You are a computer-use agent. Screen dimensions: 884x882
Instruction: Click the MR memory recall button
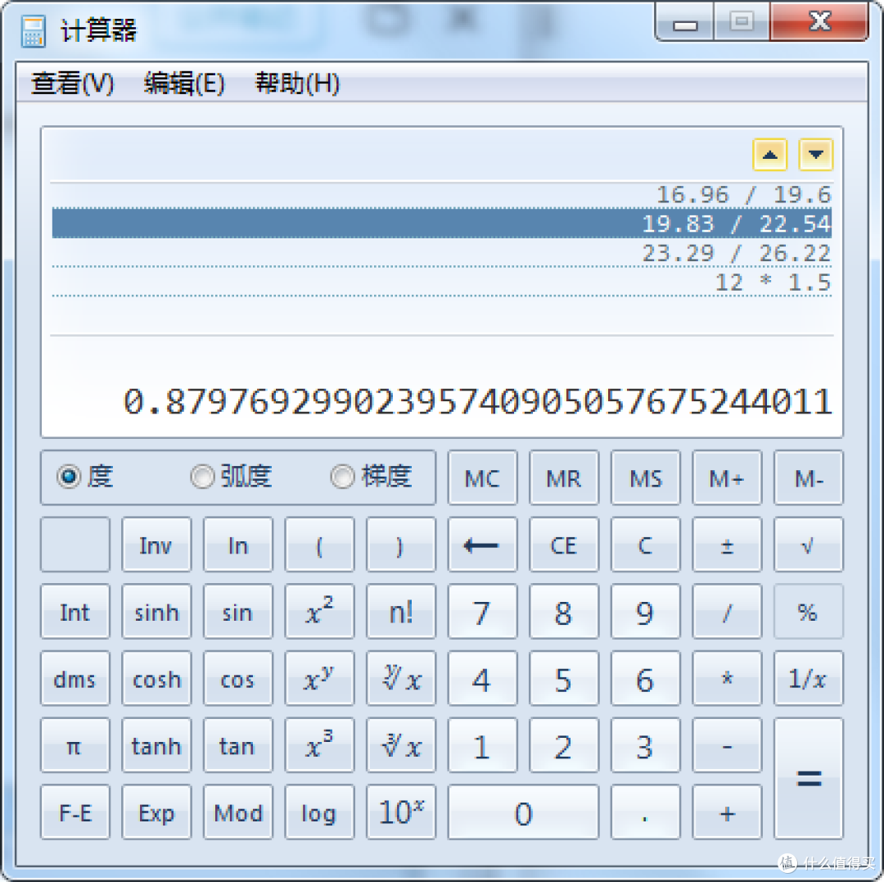click(x=564, y=477)
